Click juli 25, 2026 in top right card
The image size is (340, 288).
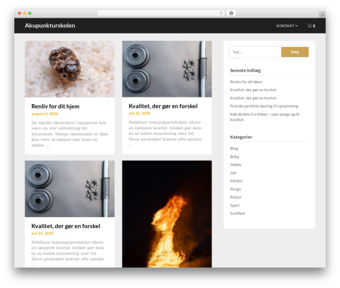coord(139,113)
